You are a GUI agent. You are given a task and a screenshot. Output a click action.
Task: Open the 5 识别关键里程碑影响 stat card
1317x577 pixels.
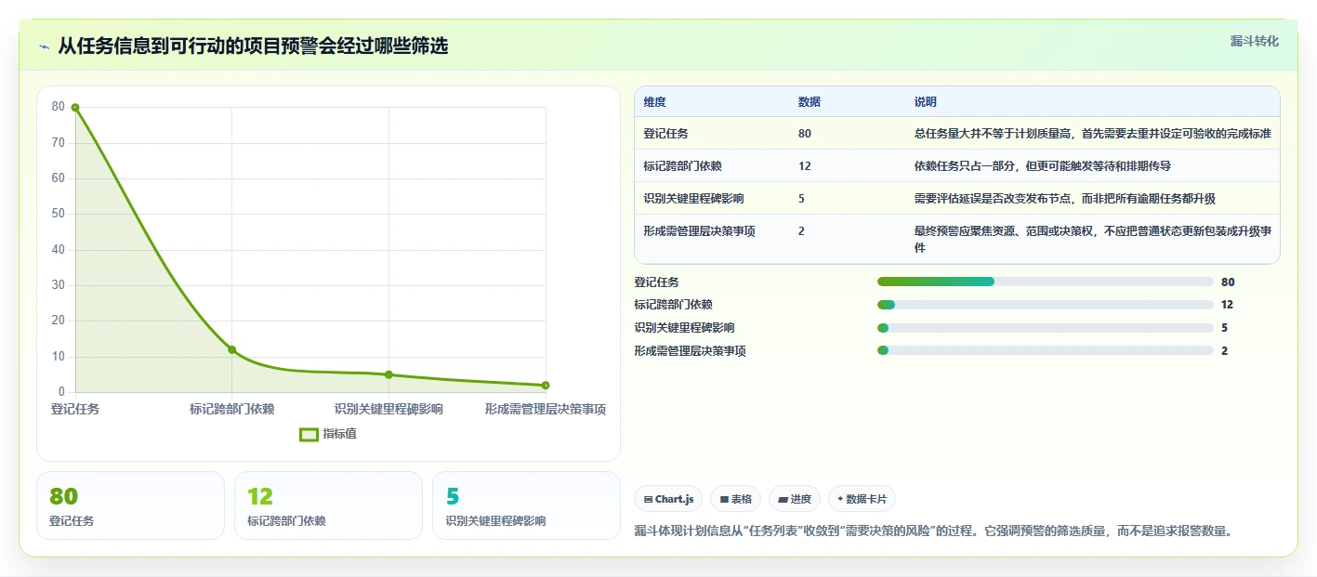(526, 505)
